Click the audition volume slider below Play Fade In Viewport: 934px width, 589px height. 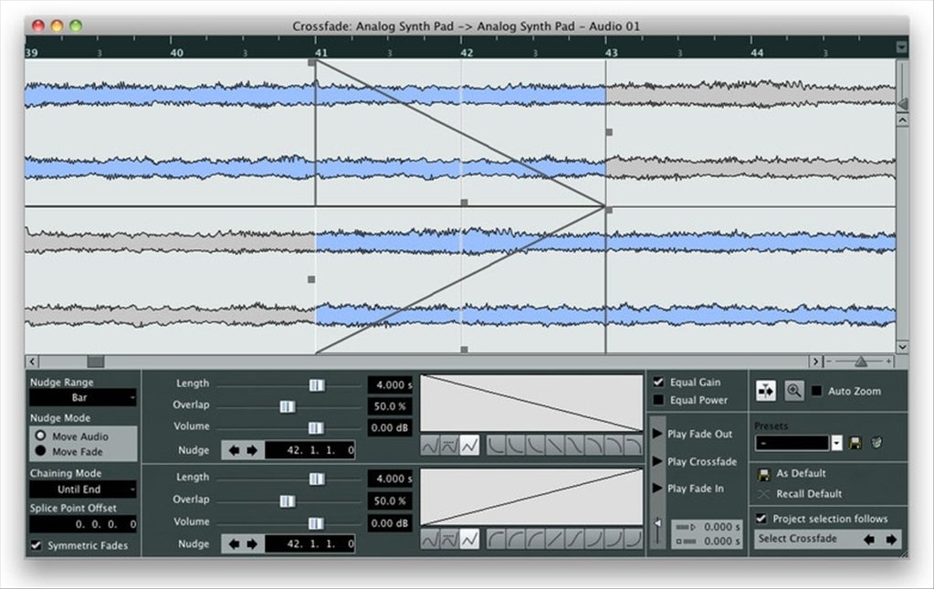coord(657,523)
